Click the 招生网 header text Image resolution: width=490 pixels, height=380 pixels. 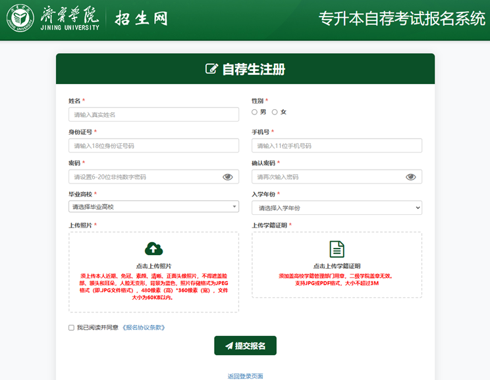click(x=141, y=18)
